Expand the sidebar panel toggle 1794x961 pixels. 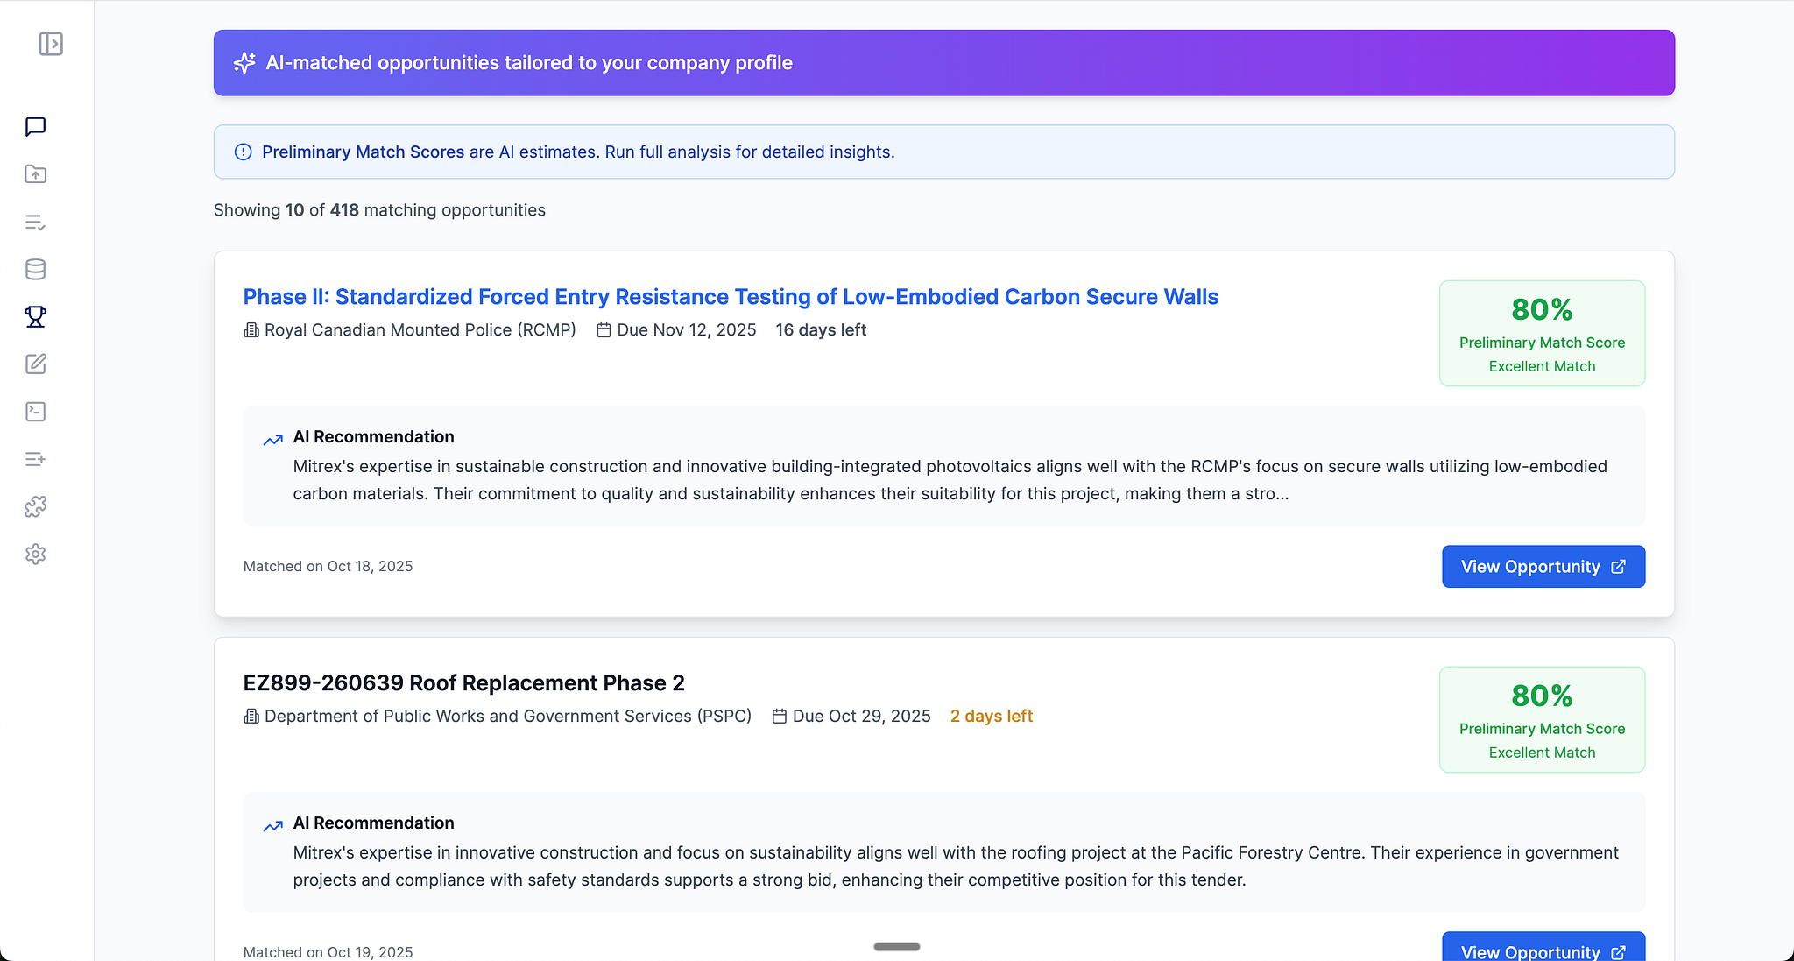[51, 44]
